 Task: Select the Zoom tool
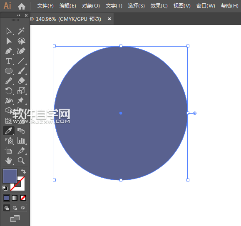click(21, 161)
